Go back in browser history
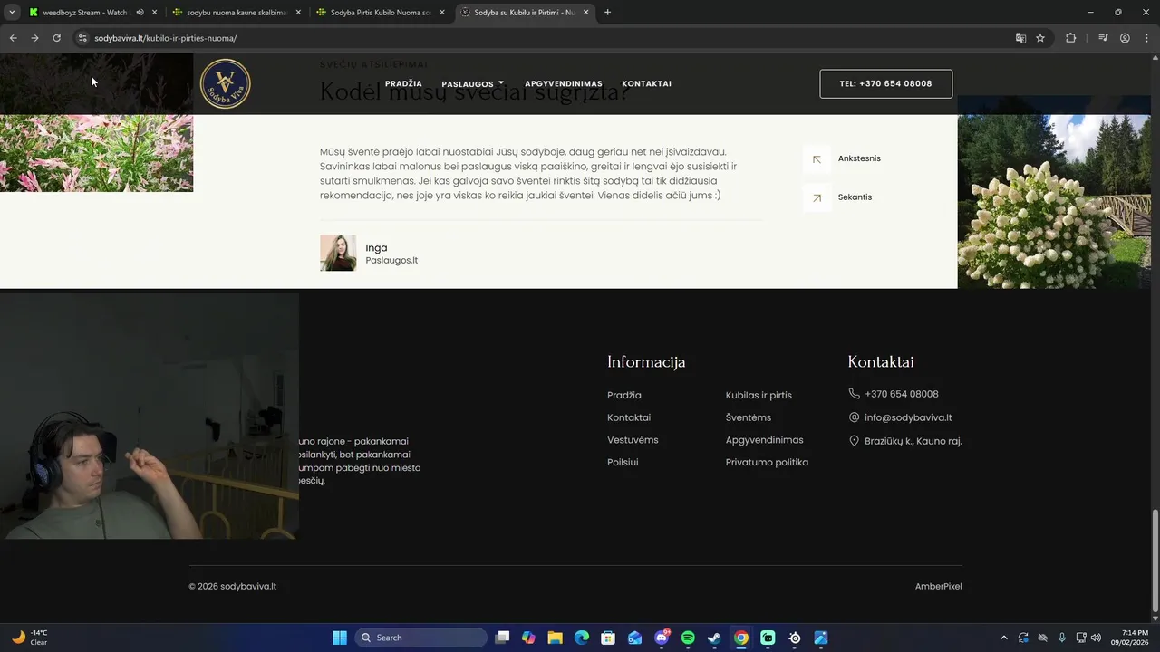 pos(13,38)
